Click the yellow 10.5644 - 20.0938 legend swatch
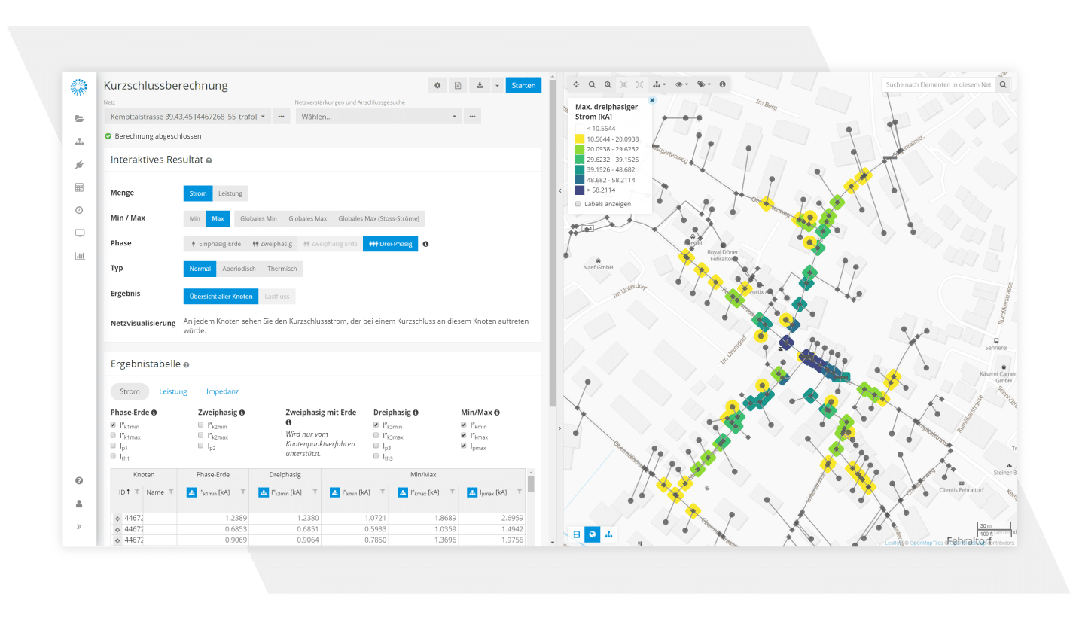 coord(579,139)
